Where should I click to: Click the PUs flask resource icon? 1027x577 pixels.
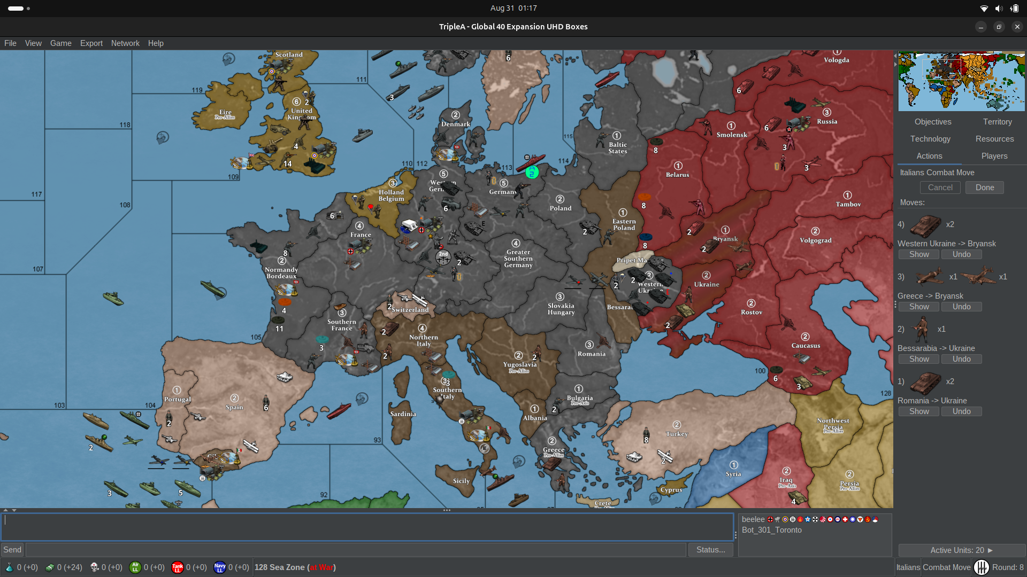click(9, 567)
